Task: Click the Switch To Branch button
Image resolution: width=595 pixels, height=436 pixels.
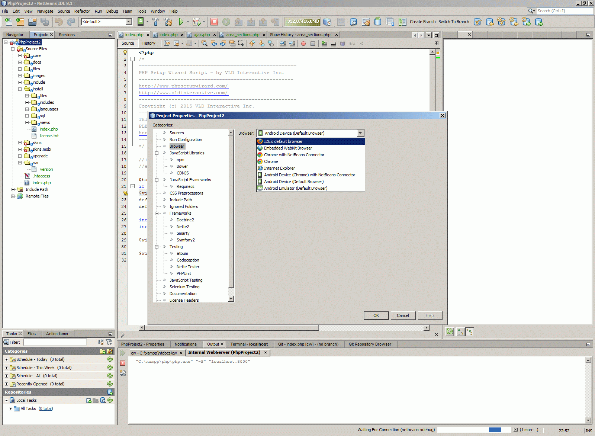Action: pyautogui.click(x=454, y=22)
